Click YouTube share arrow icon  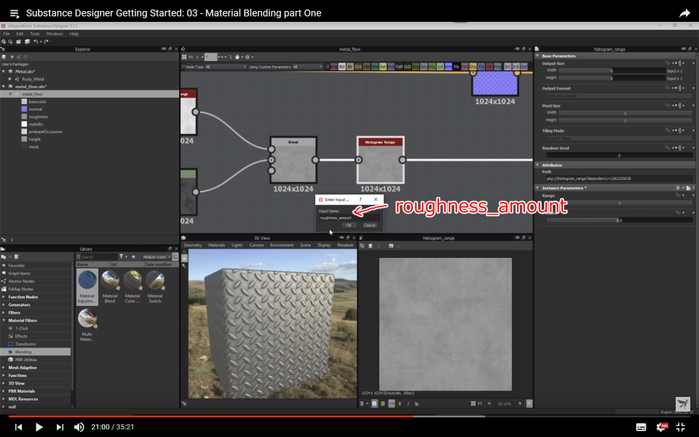[x=684, y=13]
